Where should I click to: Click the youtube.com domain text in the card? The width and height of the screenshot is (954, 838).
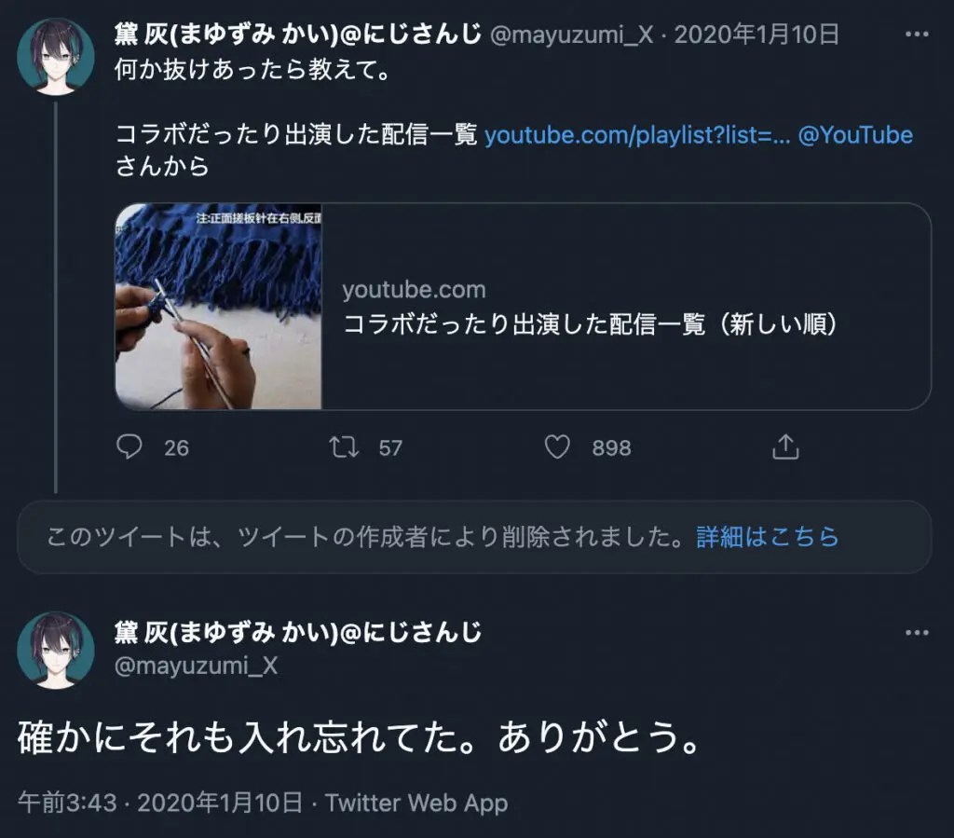(x=414, y=290)
